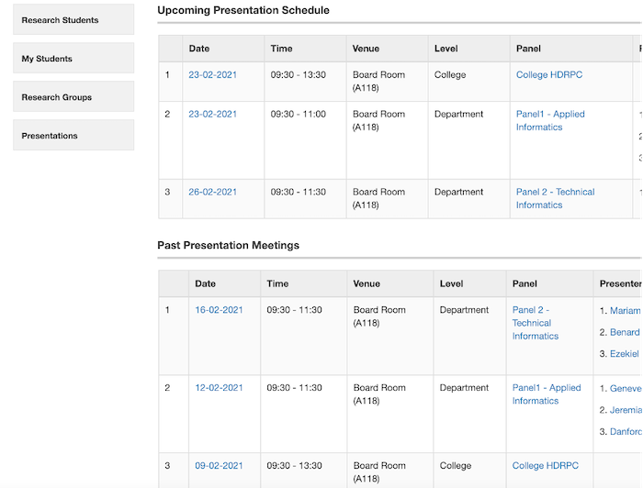Click presenter Benard link
The image size is (643, 488).
pos(625,332)
